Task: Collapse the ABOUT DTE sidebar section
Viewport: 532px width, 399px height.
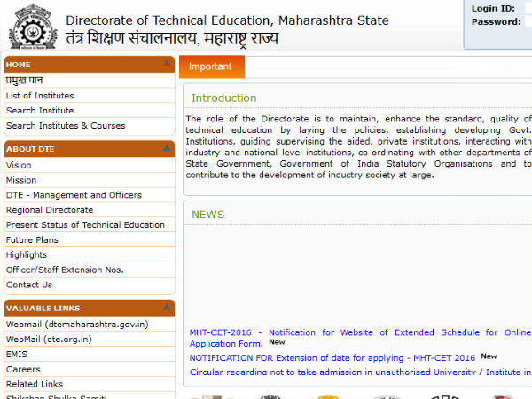Action: [167, 149]
